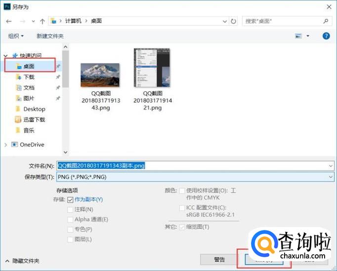
Task: Expand the OneDrive tree node
Action: [5, 145]
